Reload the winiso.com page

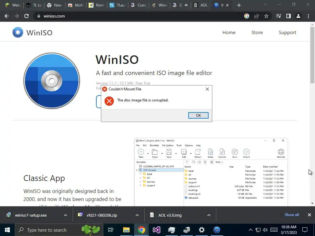(26, 16)
